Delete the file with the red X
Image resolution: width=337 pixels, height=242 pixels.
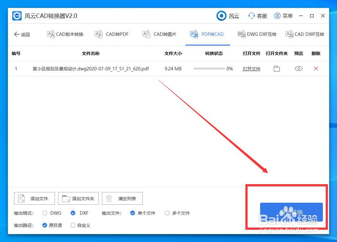(x=316, y=69)
